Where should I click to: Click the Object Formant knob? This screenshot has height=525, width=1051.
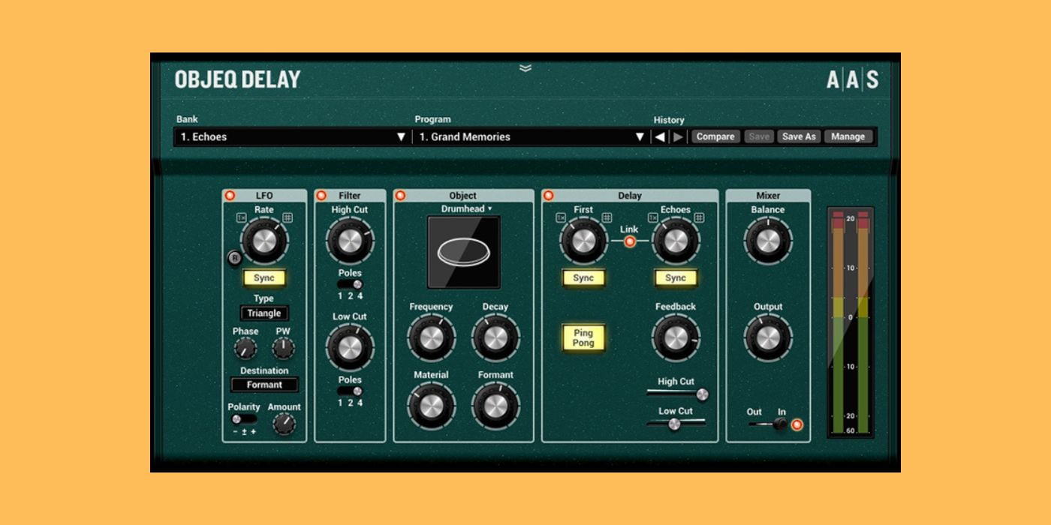495,406
